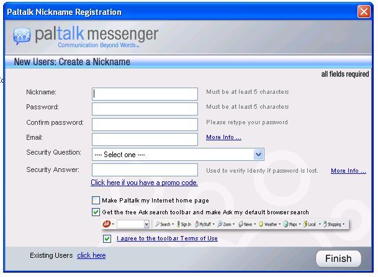
Task: Click the red Ask logo in toolbar preview
Action: 107,224
